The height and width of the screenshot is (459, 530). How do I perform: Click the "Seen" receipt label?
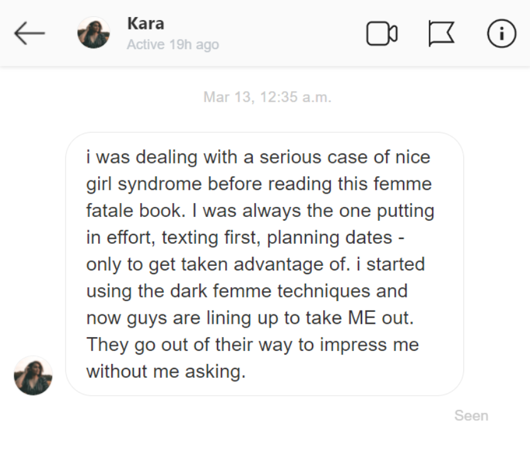[471, 416]
